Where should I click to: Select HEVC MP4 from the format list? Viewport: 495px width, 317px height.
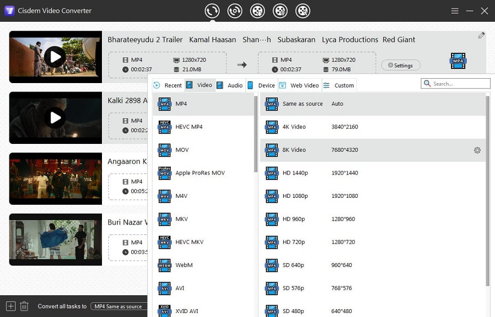189,127
